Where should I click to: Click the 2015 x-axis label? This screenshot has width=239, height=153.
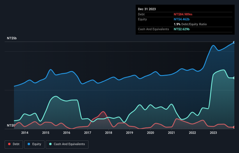pyautogui.click(x=46, y=133)
